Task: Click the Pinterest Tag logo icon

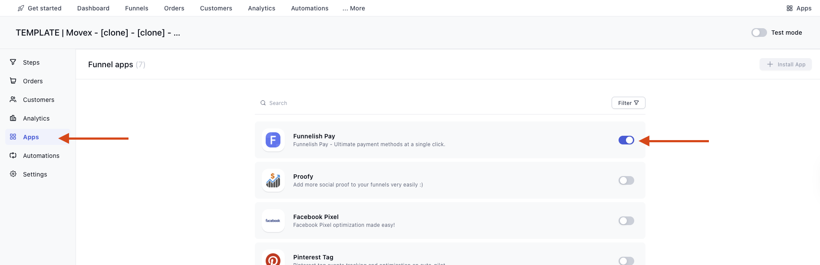Action: tap(273, 259)
